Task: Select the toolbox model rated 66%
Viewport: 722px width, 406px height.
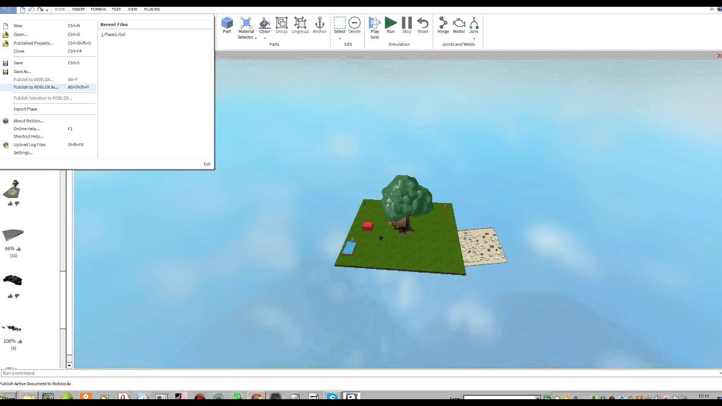Action: [x=13, y=235]
